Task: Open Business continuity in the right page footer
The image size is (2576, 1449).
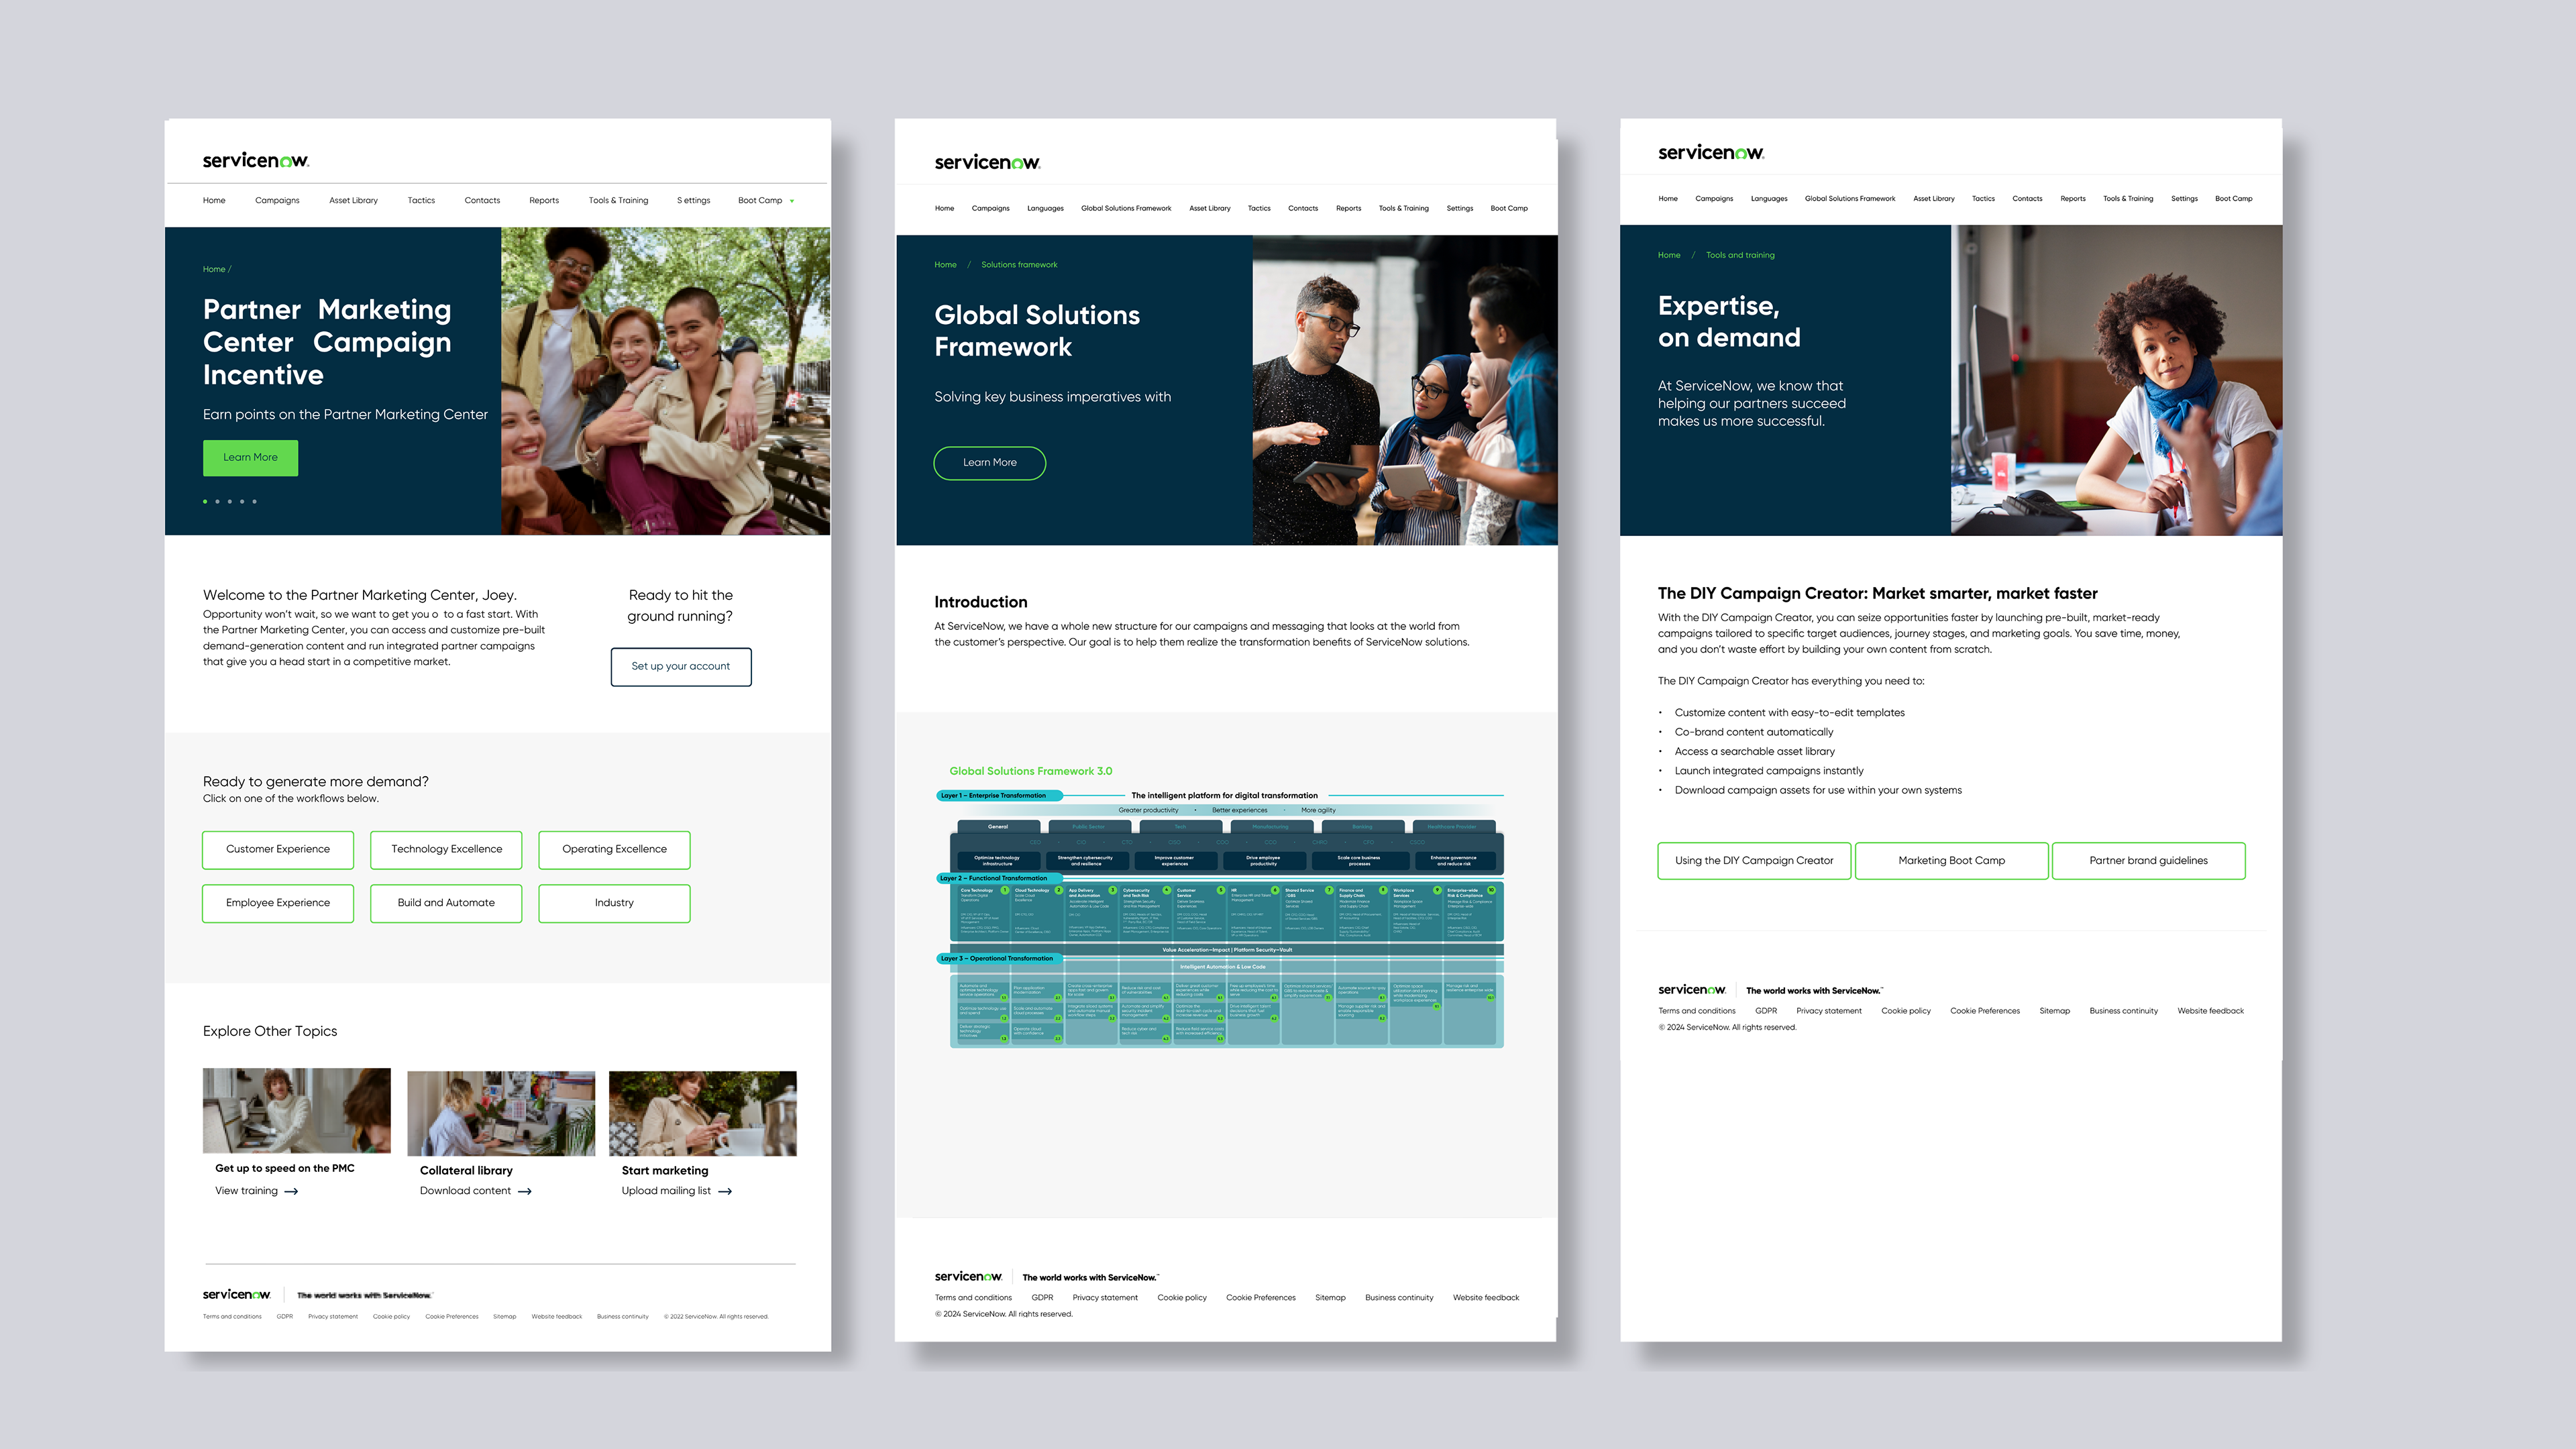Action: click(2124, 1011)
